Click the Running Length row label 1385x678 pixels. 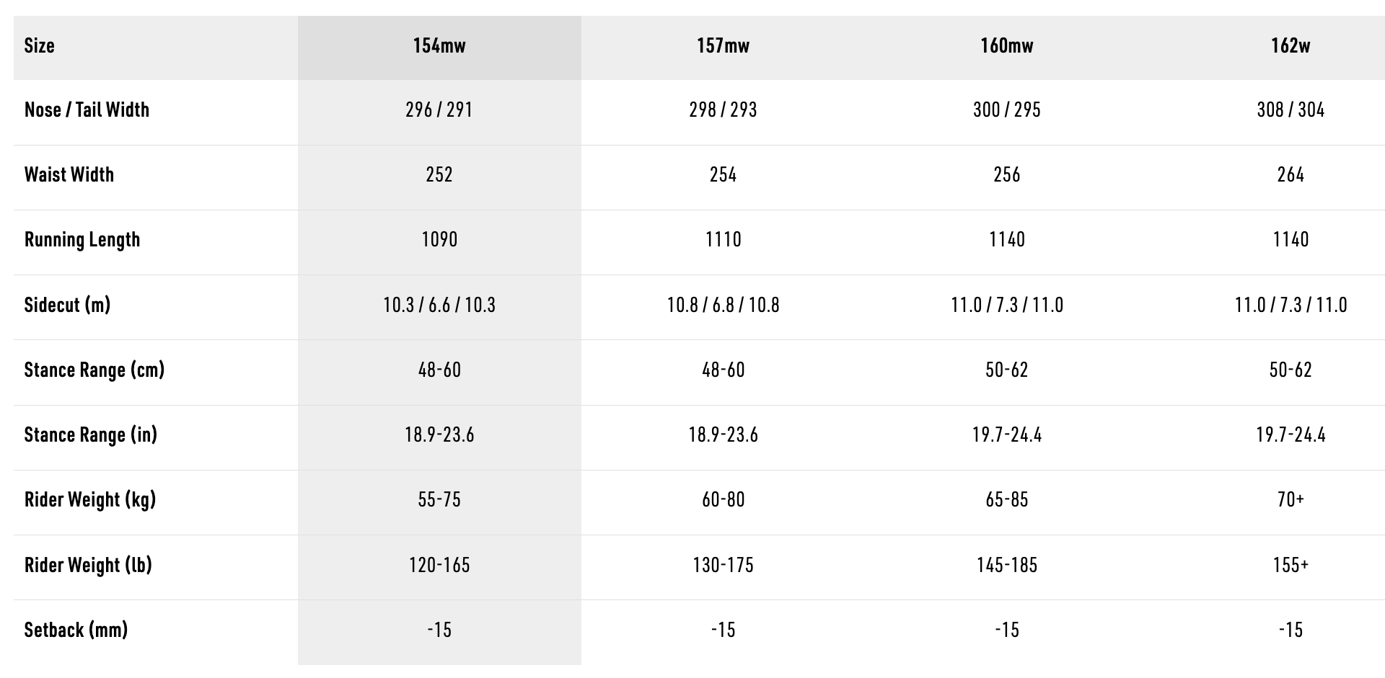[82, 239]
